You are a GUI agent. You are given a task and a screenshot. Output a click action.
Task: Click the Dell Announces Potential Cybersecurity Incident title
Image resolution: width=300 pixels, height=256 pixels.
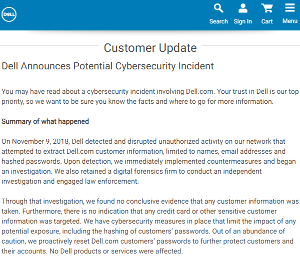(x=108, y=66)
